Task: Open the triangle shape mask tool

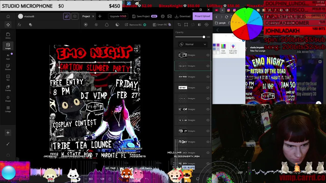Action: click(107, 25)
